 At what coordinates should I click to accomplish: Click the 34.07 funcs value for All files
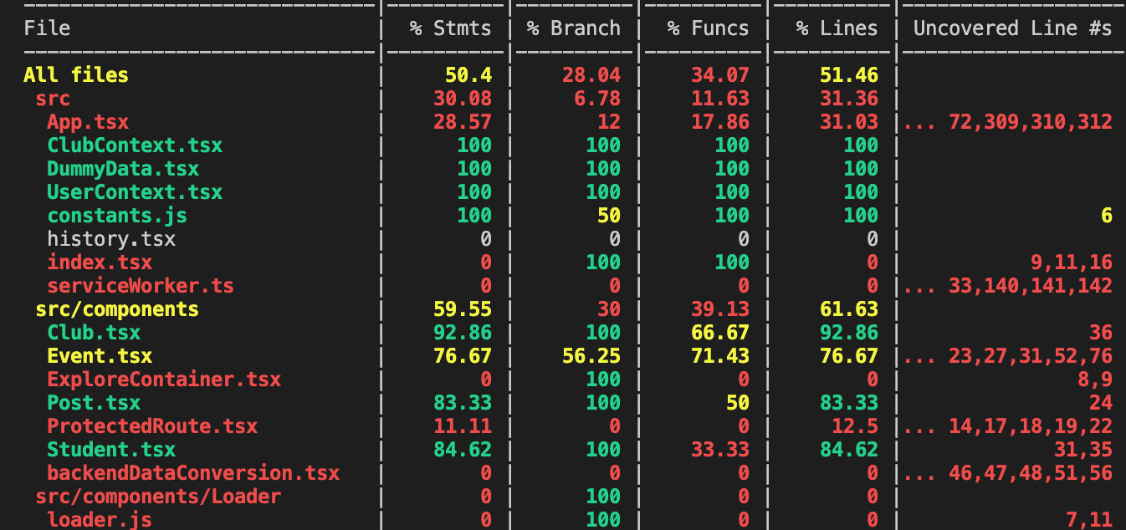tap(720, 75)
